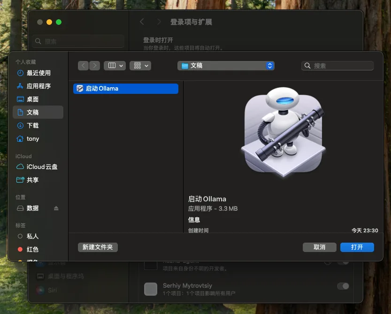Open Recents (最近使用) in sidebar
The height and width of the screenshot is (314, 391).
tap(38, 73)
